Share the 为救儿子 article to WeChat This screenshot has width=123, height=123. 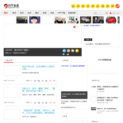tap(39, 103)
